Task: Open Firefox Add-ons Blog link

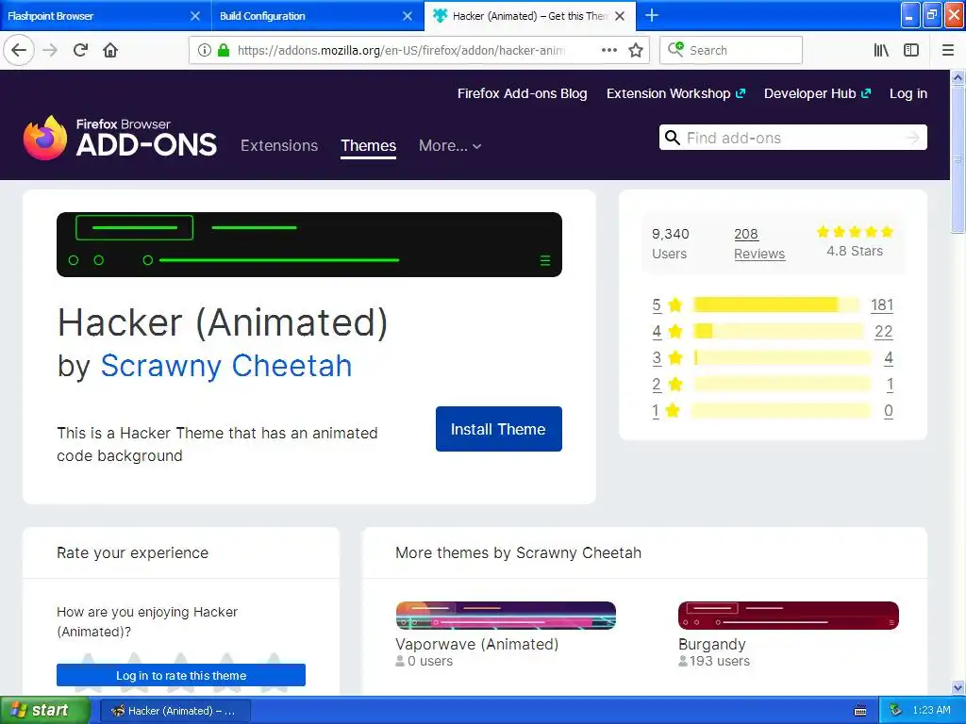Action: point(522,93)
